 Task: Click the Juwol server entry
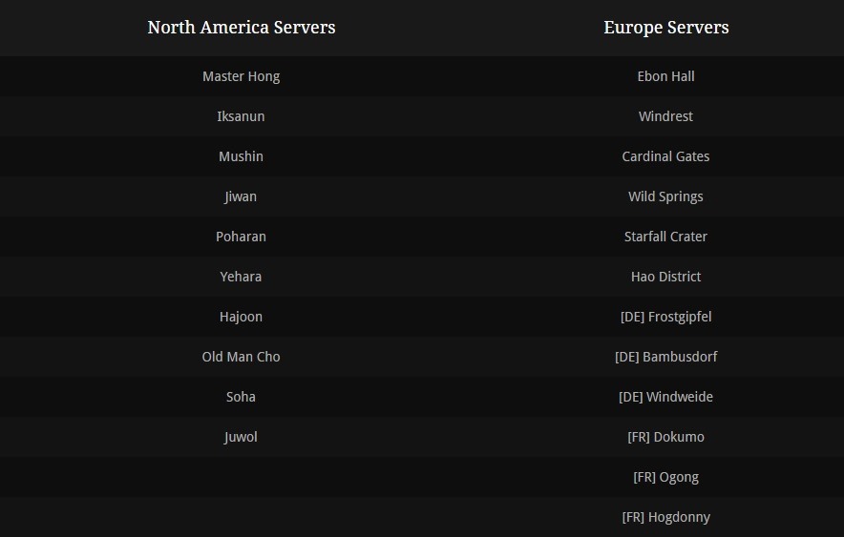(241, 437)
